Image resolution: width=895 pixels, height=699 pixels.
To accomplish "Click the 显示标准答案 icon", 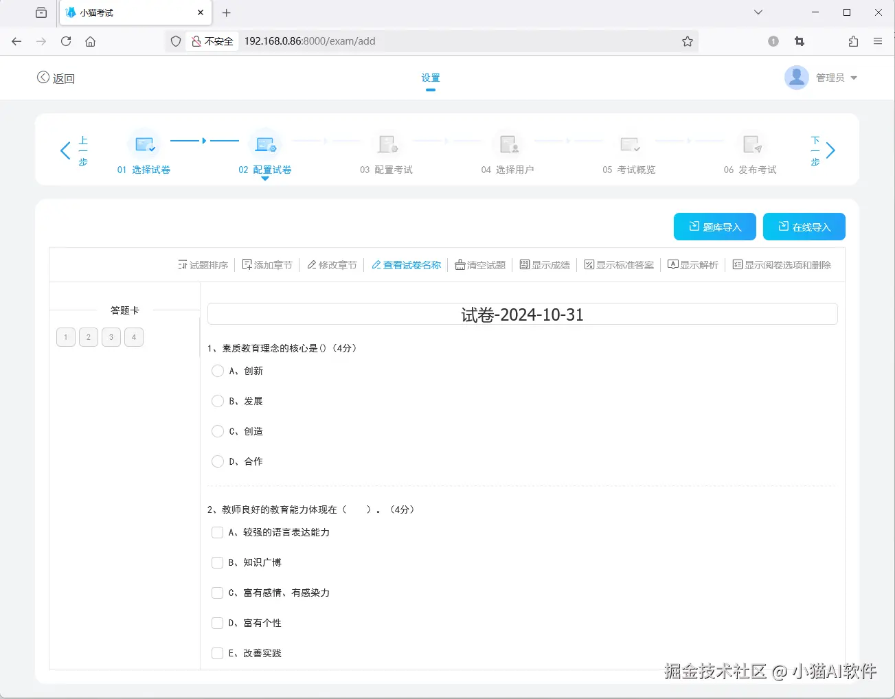I will tap(589, 264).
